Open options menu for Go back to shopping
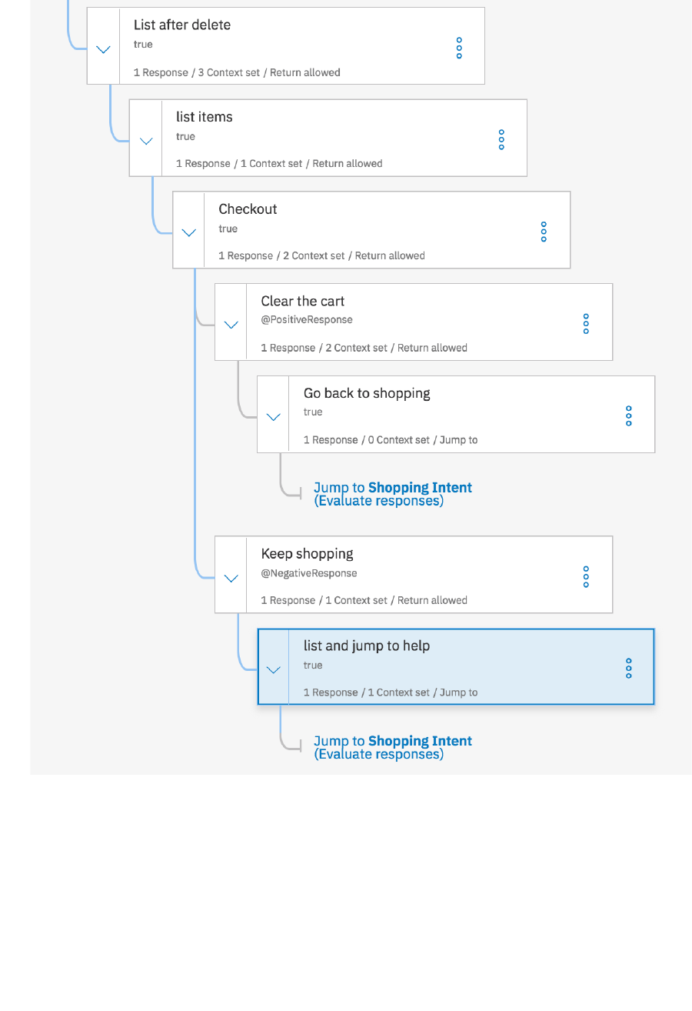This screenshot has height=1011, width=692. (x=629, y=416)
